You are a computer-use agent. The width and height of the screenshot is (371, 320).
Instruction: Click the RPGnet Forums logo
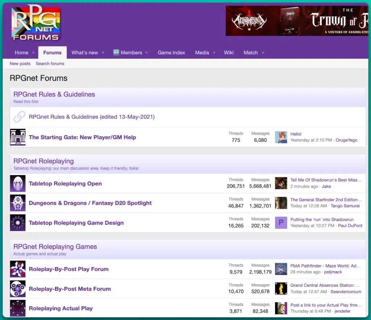tap(36, 23)
